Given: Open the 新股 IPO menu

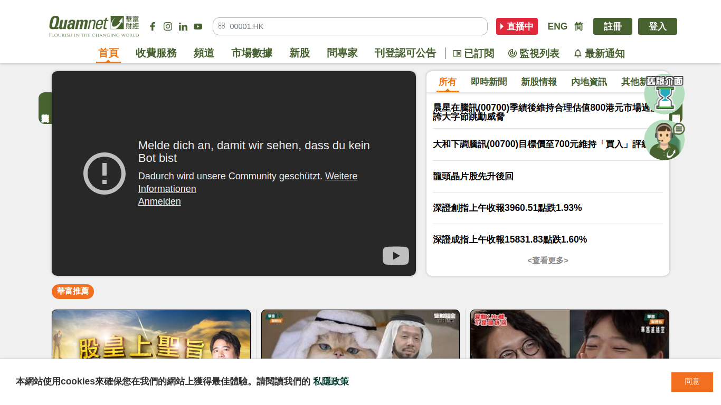Looking at the screenshot, I should [x=299, y=53].
